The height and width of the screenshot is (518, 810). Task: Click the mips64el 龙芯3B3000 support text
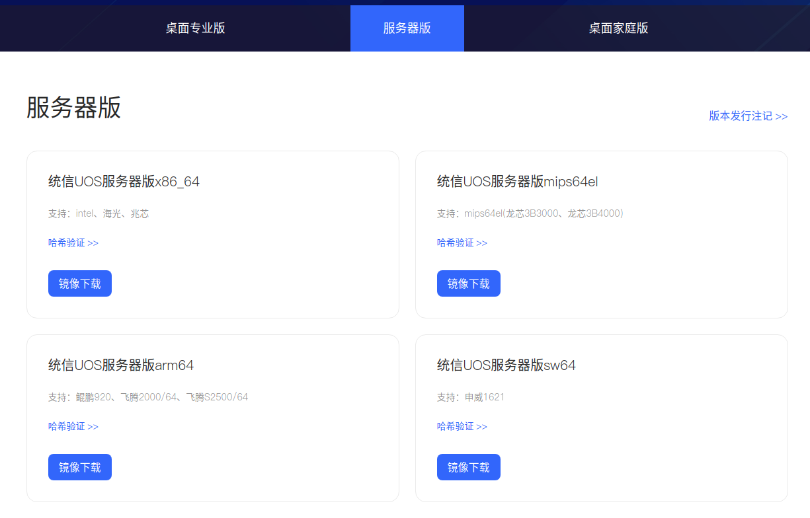(x=530, y=213)
